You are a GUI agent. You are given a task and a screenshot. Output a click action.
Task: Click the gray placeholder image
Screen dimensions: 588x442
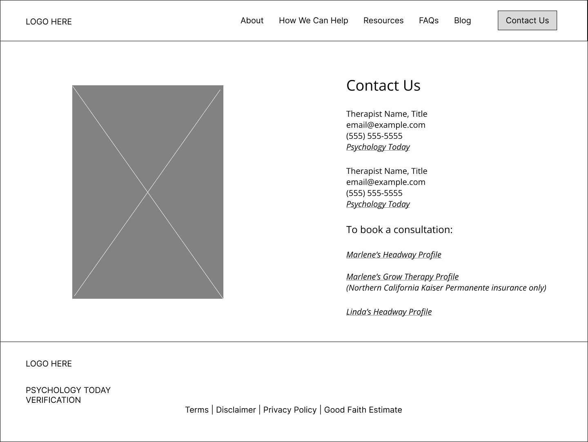click(x=148, y=192)
